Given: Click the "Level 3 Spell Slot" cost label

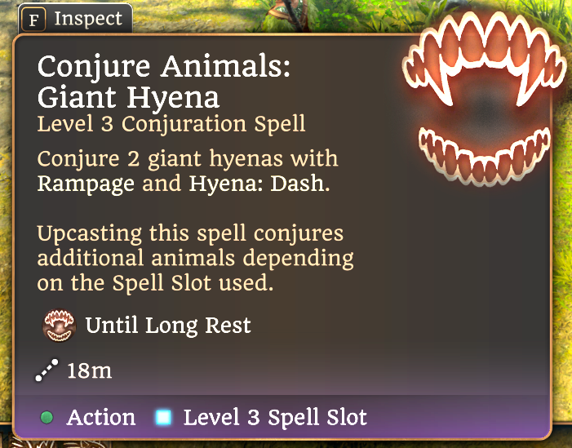Looking at the screenshot, I should click(x=275, y=419).
